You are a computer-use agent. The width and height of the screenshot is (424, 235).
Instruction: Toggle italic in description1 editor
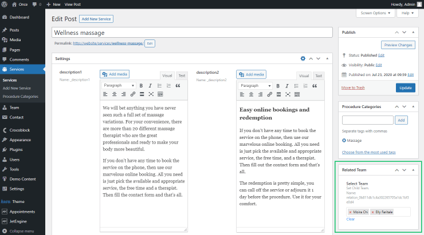150,86
